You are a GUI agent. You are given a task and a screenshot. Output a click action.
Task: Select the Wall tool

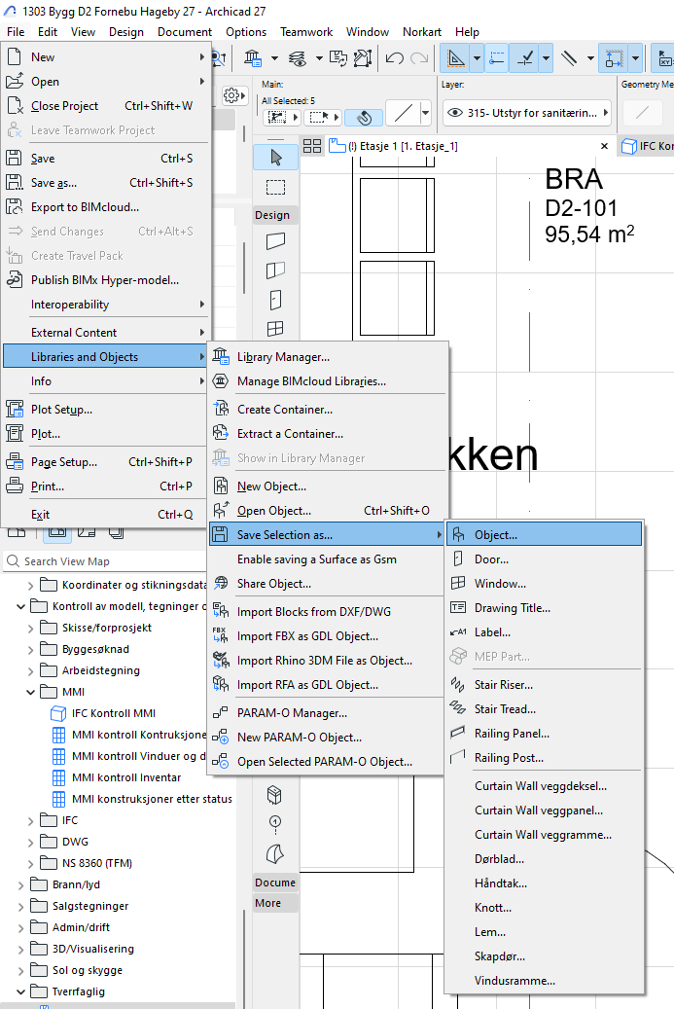[x=275, y=240]
